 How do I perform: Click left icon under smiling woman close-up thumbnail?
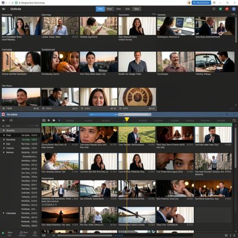[x=82, y=108]
